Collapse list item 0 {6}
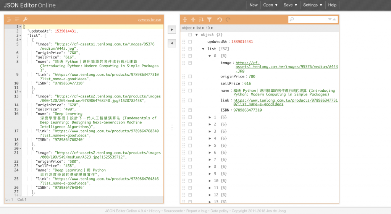The height and width of the screenshot is (214, 391). (x=210, y=56)
